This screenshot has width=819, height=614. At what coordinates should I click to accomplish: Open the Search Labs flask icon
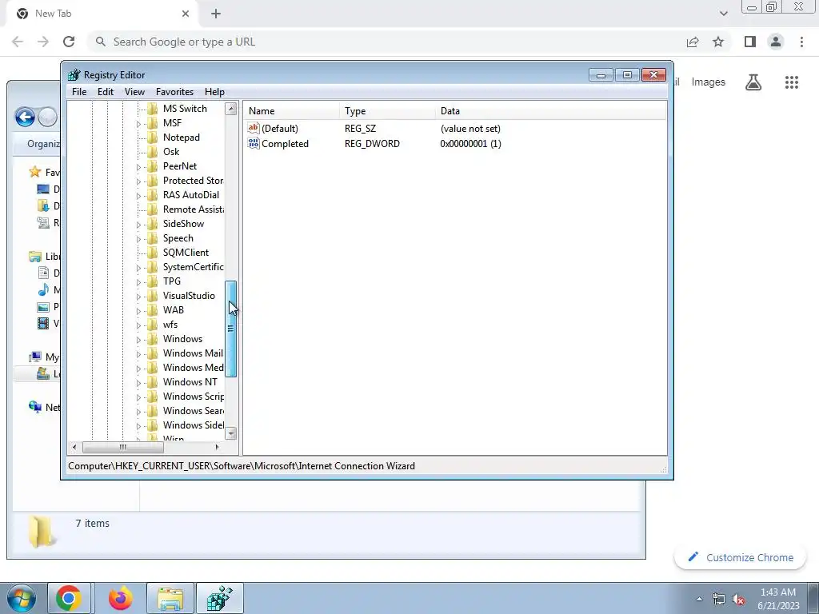(753, 82)
